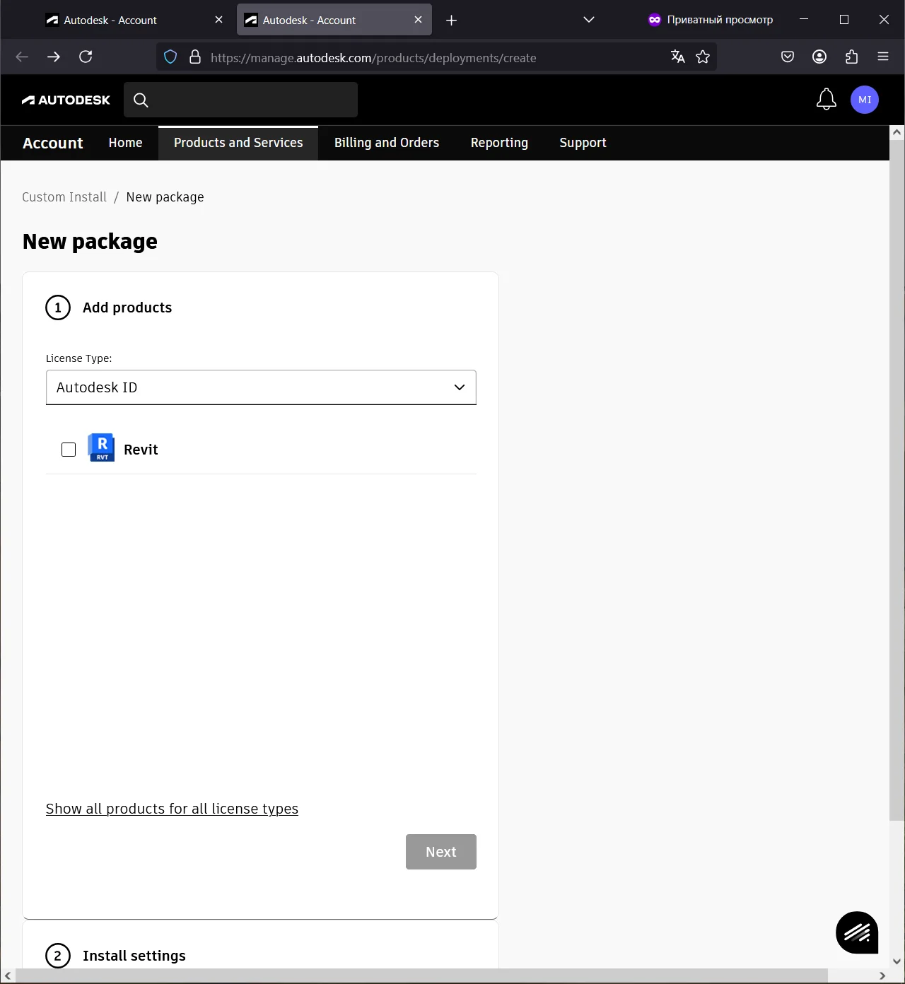
Task: Click the Custom Install breadcrumb link
Action: click(x=64, y=197)
